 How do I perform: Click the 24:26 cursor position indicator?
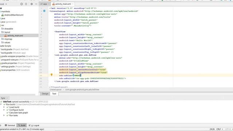pyautogui.click(x=212, y=129)
